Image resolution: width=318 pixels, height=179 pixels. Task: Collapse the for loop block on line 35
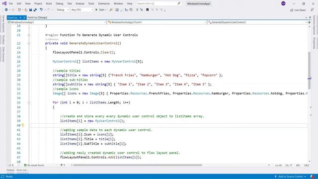click(29, 103)
